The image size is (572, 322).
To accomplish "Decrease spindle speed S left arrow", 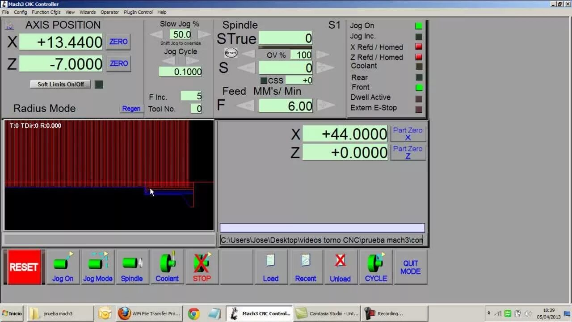I will coord(246,68).
